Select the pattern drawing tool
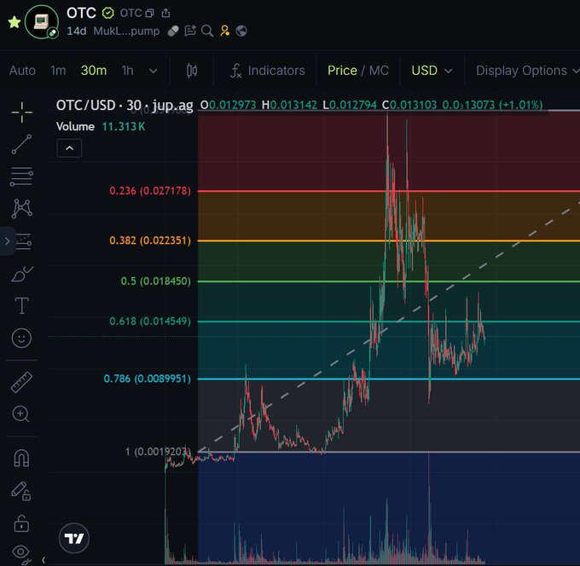The image size is (580, 566). (22, 209)
